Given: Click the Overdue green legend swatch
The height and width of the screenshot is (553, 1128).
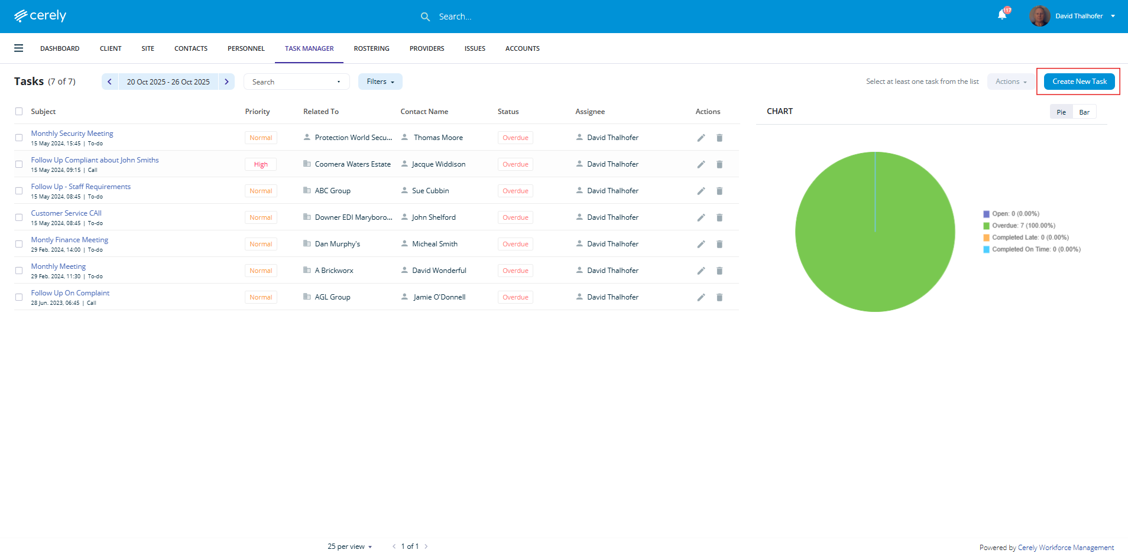Looking at the screenshot, I should pos(986,226).
